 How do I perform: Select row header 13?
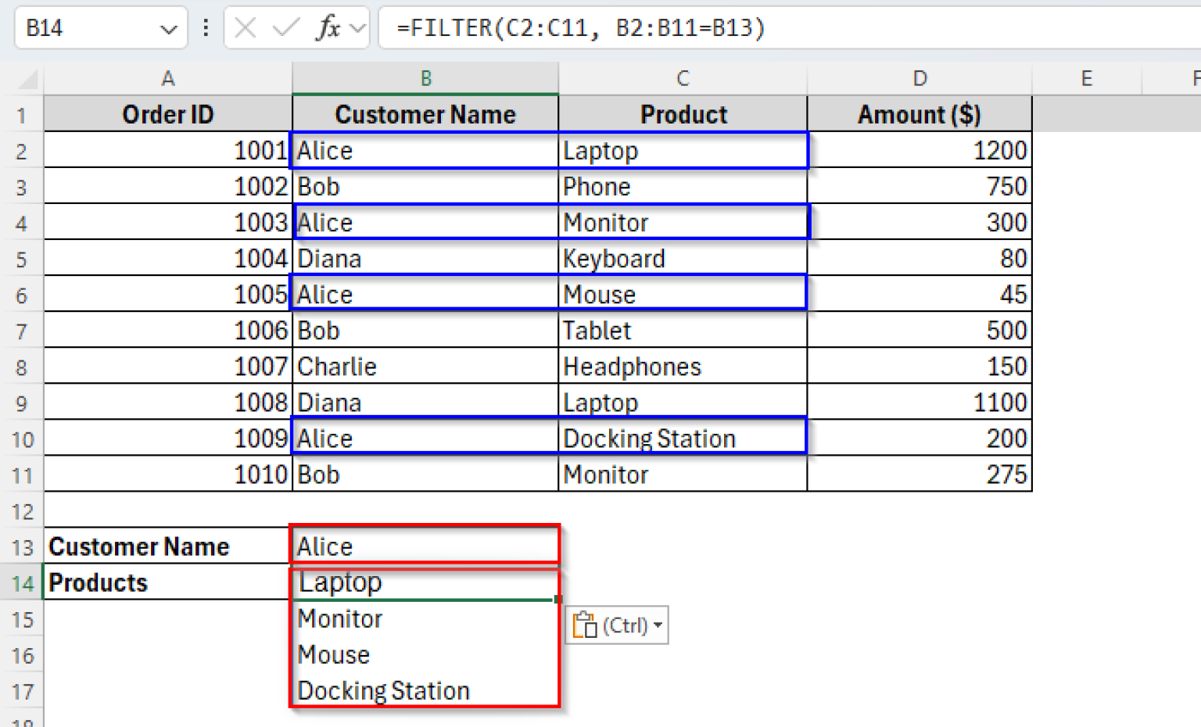23,546
